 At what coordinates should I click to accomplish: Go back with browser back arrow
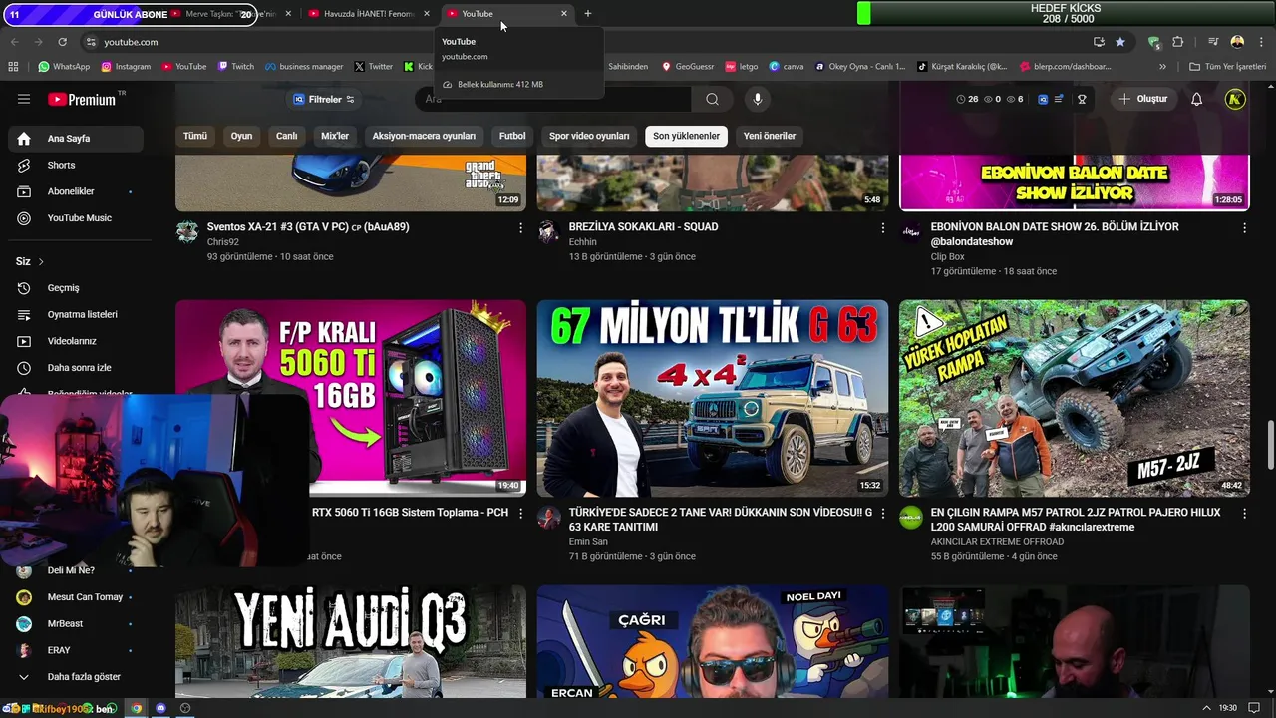point(14,42)
